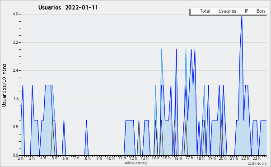The image size is (271, 167).
Task: Click the light blue Total legend line
Action: click(195, 11)
